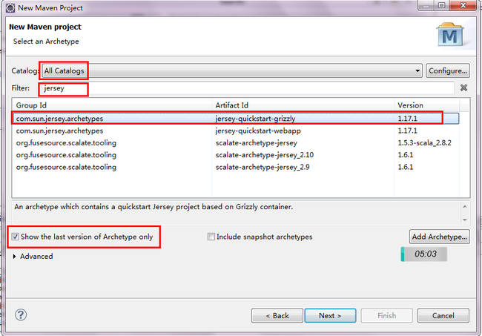Go back with the < Back button
Viewport: 482px width, 336px height.
click(277, 316)
